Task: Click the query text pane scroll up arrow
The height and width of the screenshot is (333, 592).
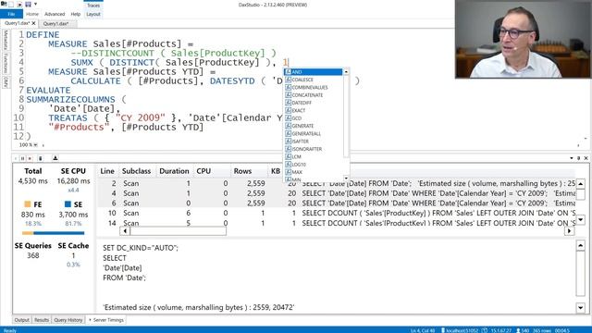Action: [581, 246]
